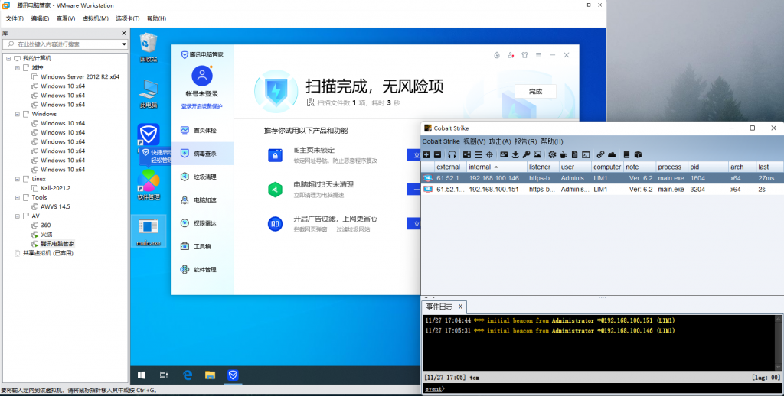Open the Recycle Bin desktop icon
Screen dimensions: 784x396
(149, 48)
